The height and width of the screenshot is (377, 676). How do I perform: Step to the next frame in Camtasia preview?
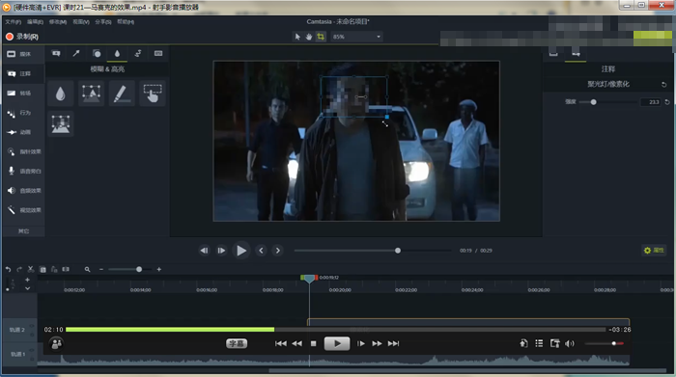point(221,251)
